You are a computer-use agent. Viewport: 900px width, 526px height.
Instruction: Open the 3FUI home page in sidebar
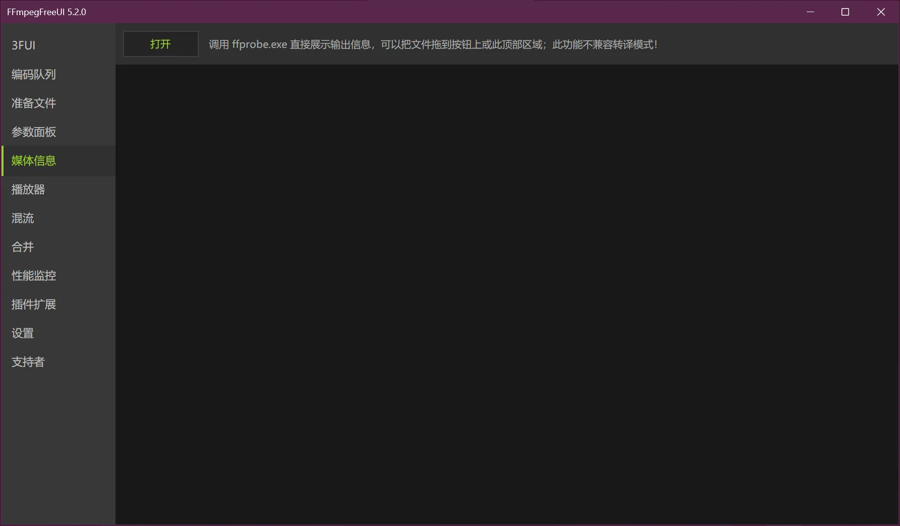24,45
